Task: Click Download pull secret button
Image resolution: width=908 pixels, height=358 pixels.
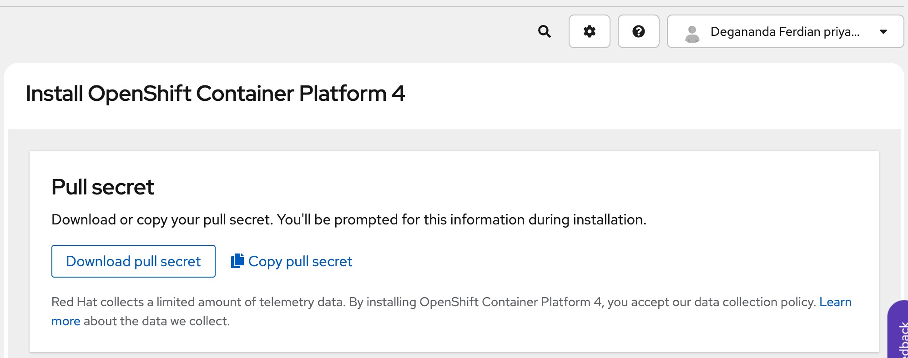Action: (x=133, y=261)
